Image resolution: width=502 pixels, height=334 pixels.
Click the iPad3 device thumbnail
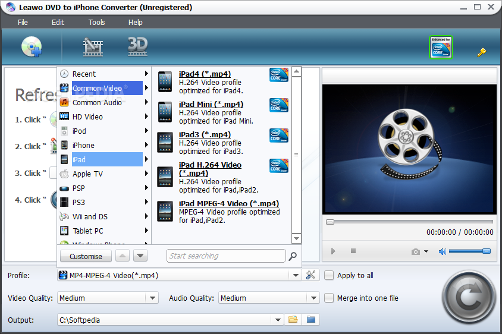(165, 142)
